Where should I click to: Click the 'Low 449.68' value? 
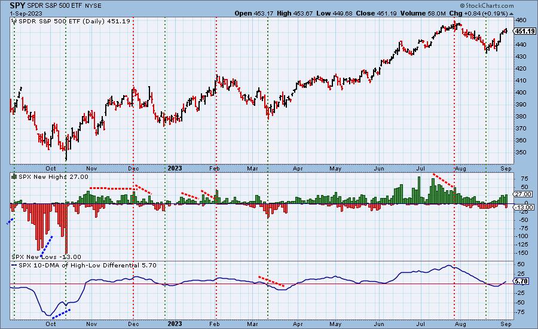click(x=335, y=13)
